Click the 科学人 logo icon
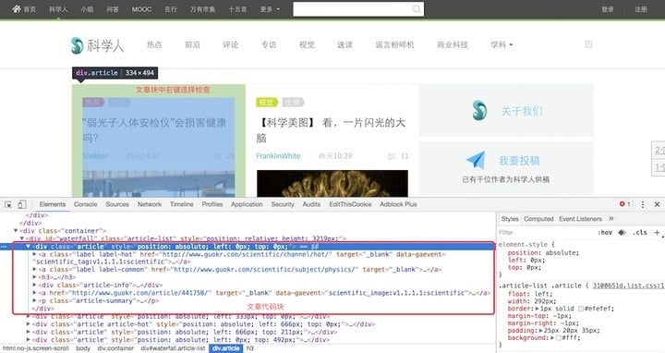 pos(77,45)
